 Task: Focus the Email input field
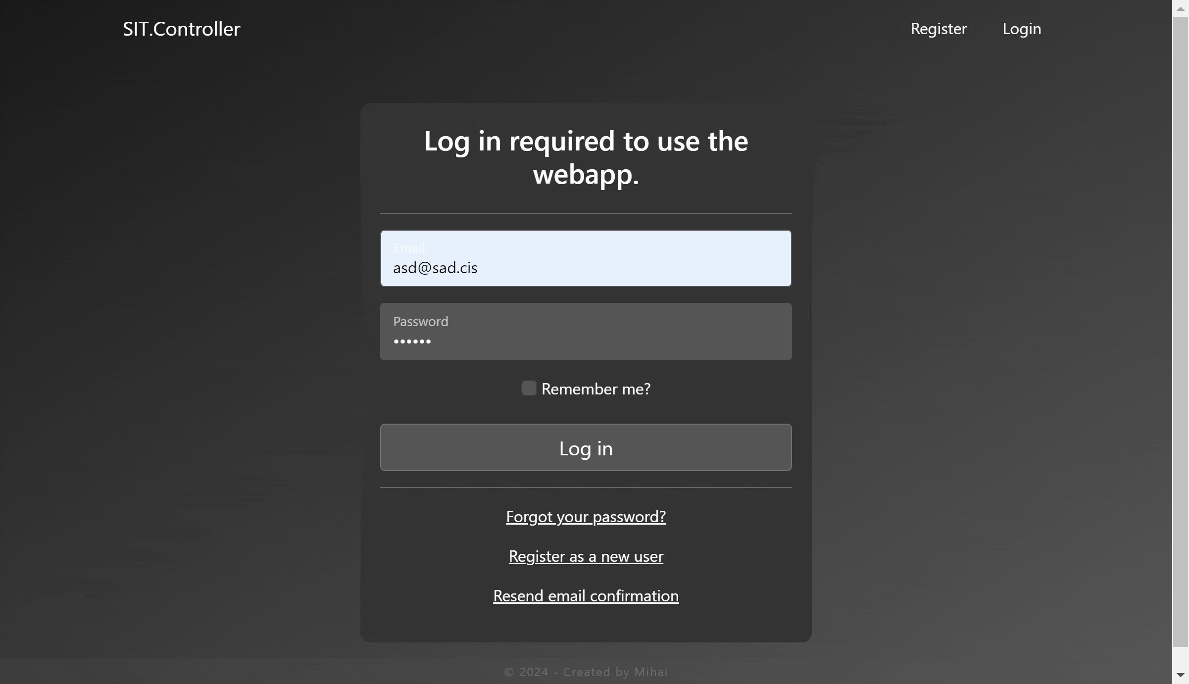586,258
